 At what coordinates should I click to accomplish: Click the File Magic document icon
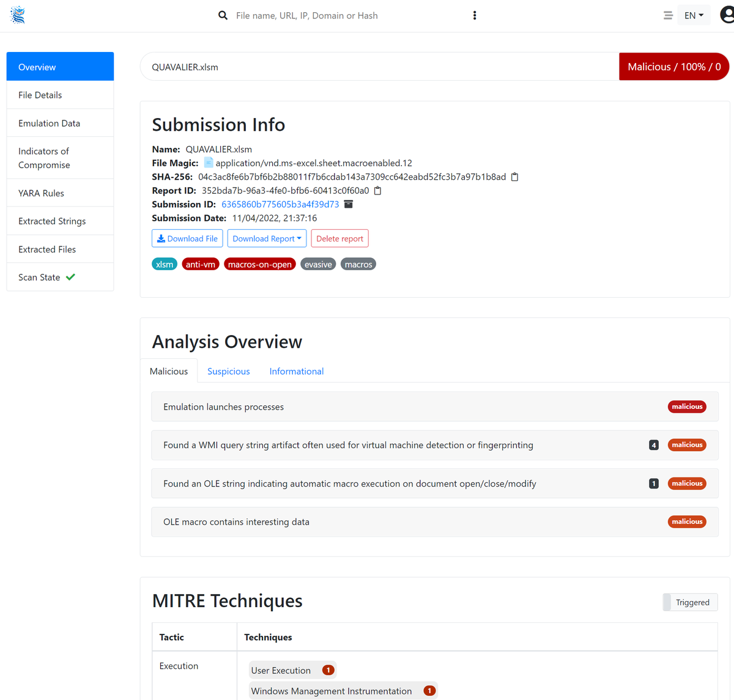(x=209, y=163)
